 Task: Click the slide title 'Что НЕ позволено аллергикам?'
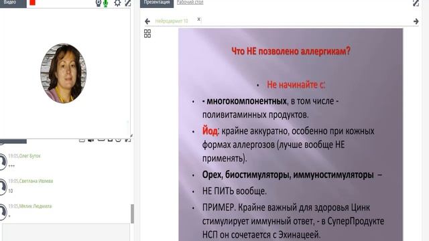point(291,51)
